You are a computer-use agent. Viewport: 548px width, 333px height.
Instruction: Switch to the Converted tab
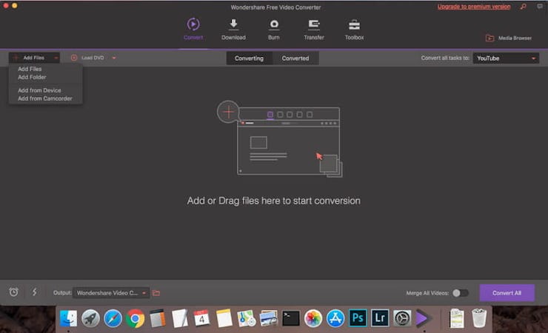295,58
